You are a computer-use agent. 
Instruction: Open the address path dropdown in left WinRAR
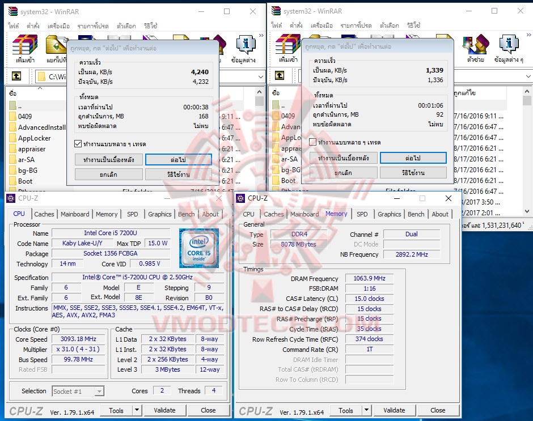tap(260, 77)
